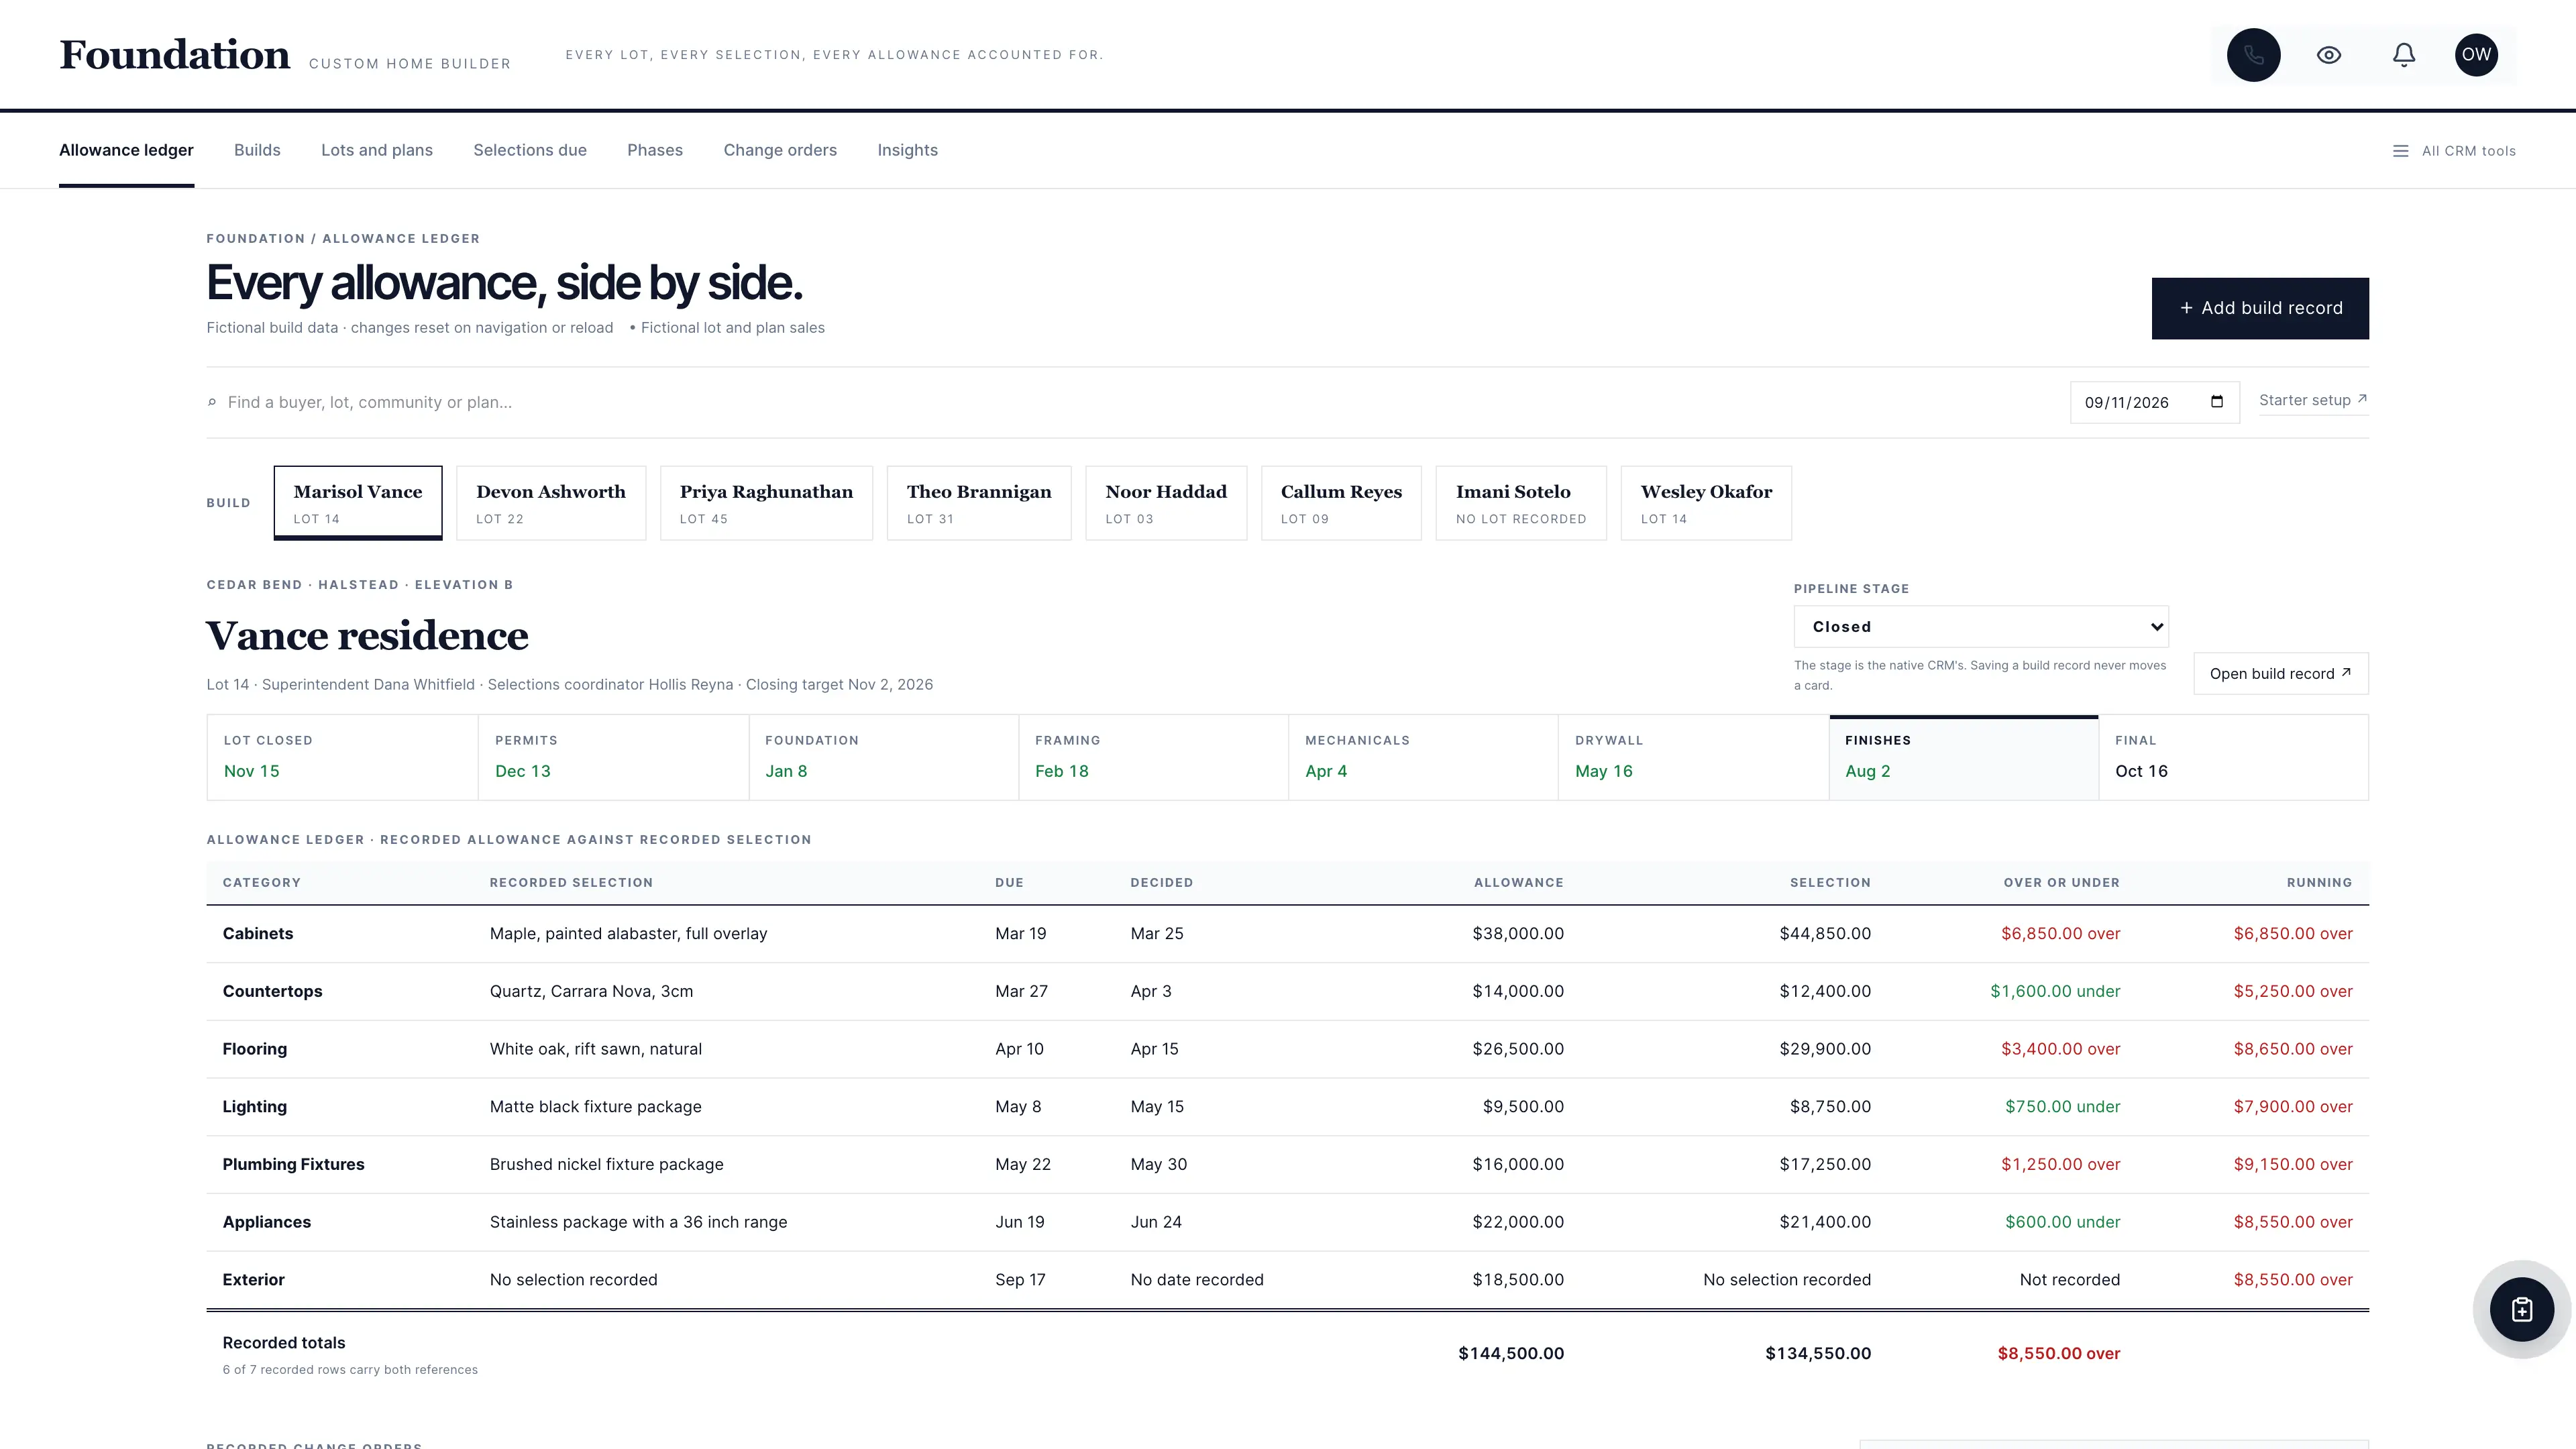Viewport: 2576px width, 1449px height.
Task: Click Open build record button
Action: coord(2280,674)
